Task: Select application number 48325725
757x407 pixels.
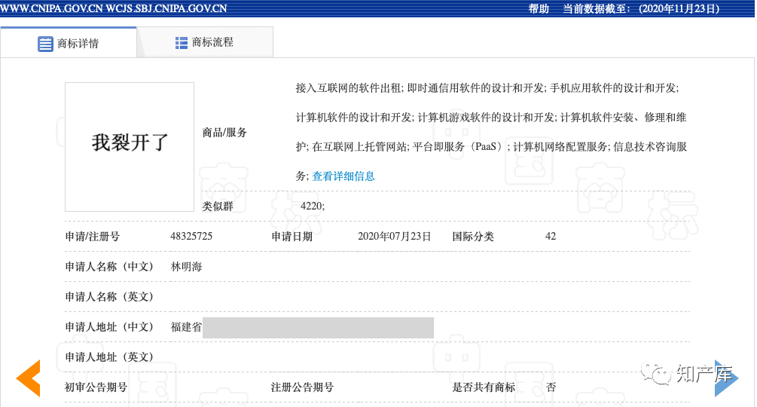Action: click(x=191, y=237)
